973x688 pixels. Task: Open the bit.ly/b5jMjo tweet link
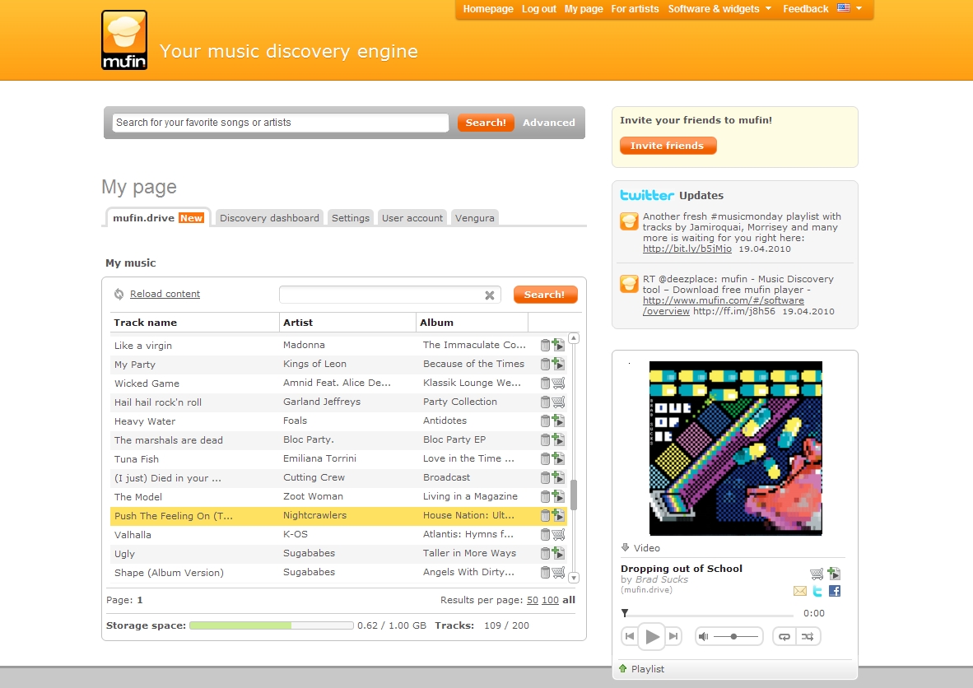pos(687,249)
